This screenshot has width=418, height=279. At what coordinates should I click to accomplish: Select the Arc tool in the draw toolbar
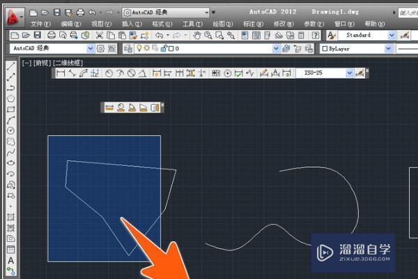pyautogui.click(x=10, y=120)
